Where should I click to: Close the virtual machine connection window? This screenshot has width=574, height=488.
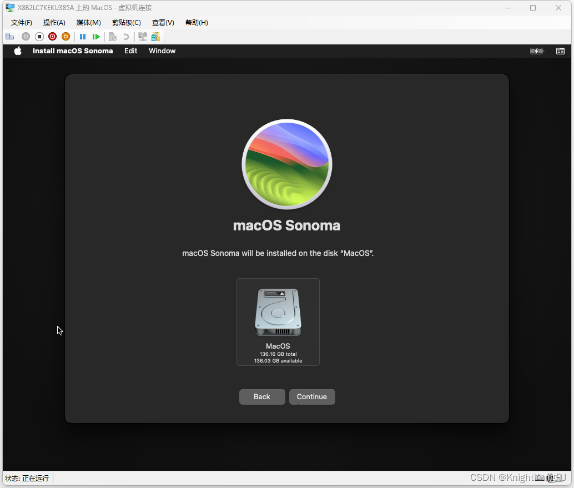coord(558,8)
